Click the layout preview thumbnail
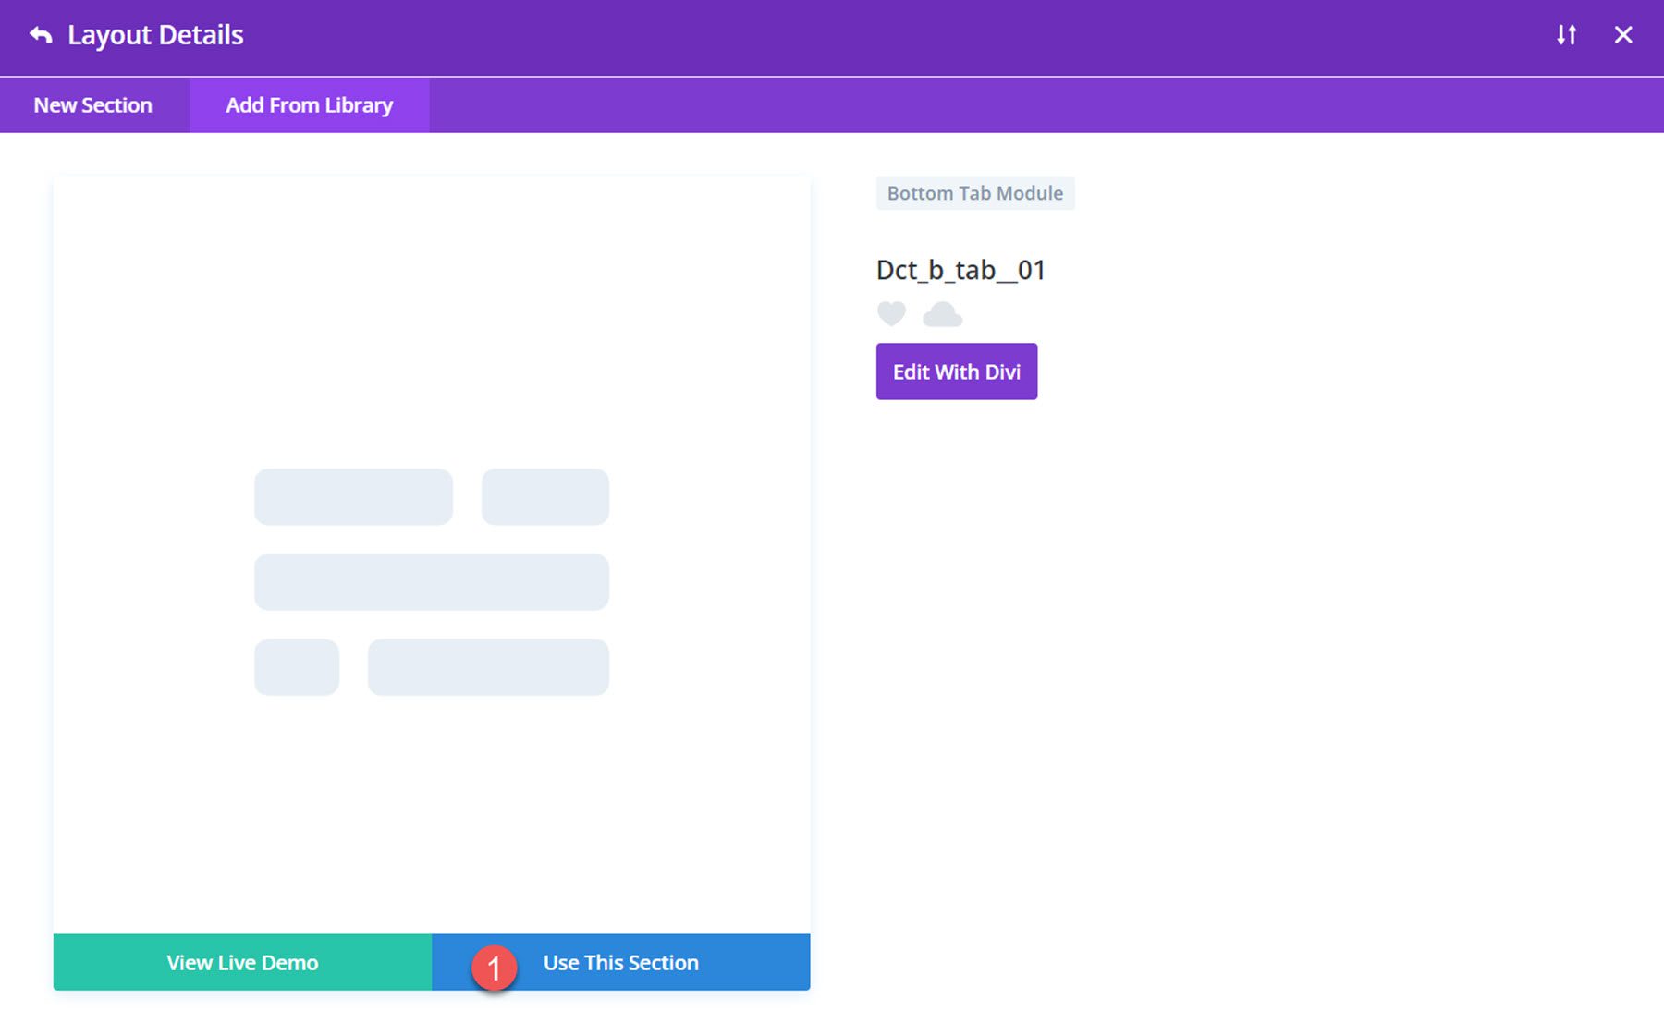 coord(432,554)
